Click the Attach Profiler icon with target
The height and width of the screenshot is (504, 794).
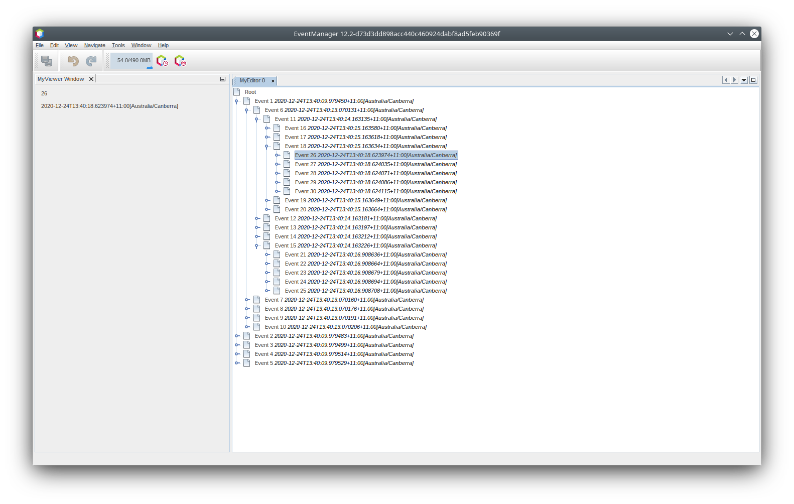pos(180,61)
